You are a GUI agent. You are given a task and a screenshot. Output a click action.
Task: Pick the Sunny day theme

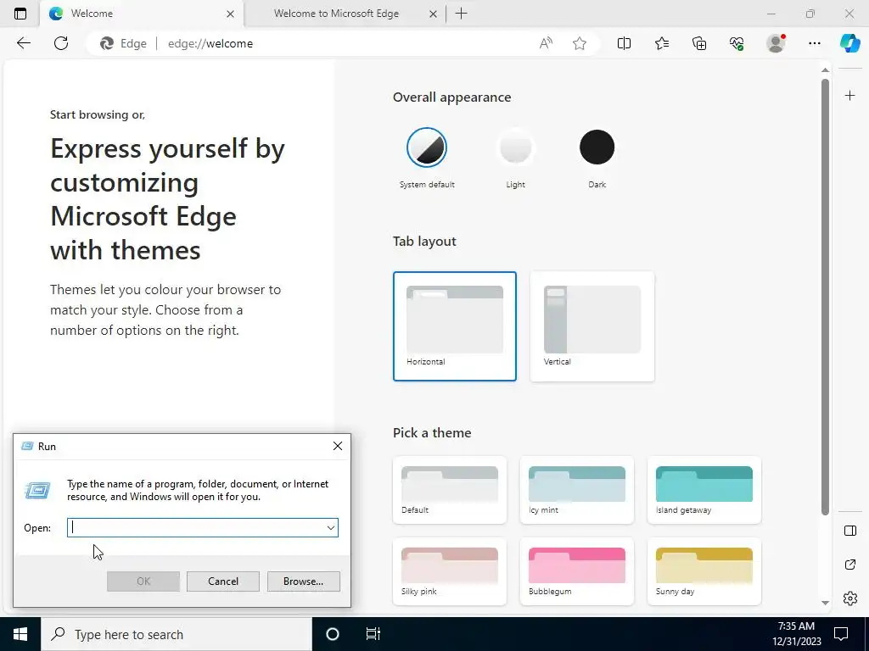704,571
